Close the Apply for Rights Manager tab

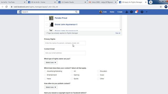[x=146, y=2]
